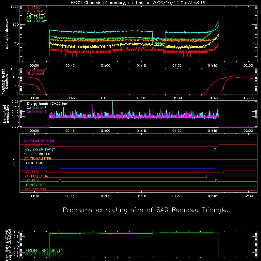Select the 50-100 keV legend label

click(37, 21)
